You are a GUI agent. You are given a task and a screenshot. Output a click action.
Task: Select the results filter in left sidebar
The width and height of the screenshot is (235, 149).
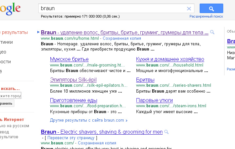14,32
